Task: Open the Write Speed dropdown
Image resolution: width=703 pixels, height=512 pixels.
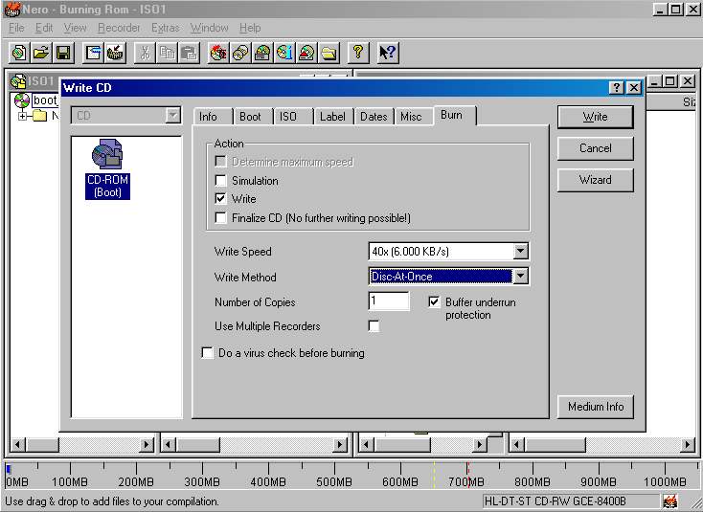Action: (x=520, y=251)
